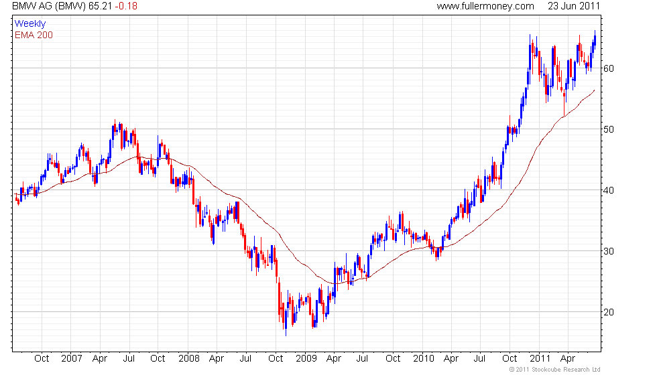Click the Jul label following 2008

pyautogui.click(x=245, y=359)
